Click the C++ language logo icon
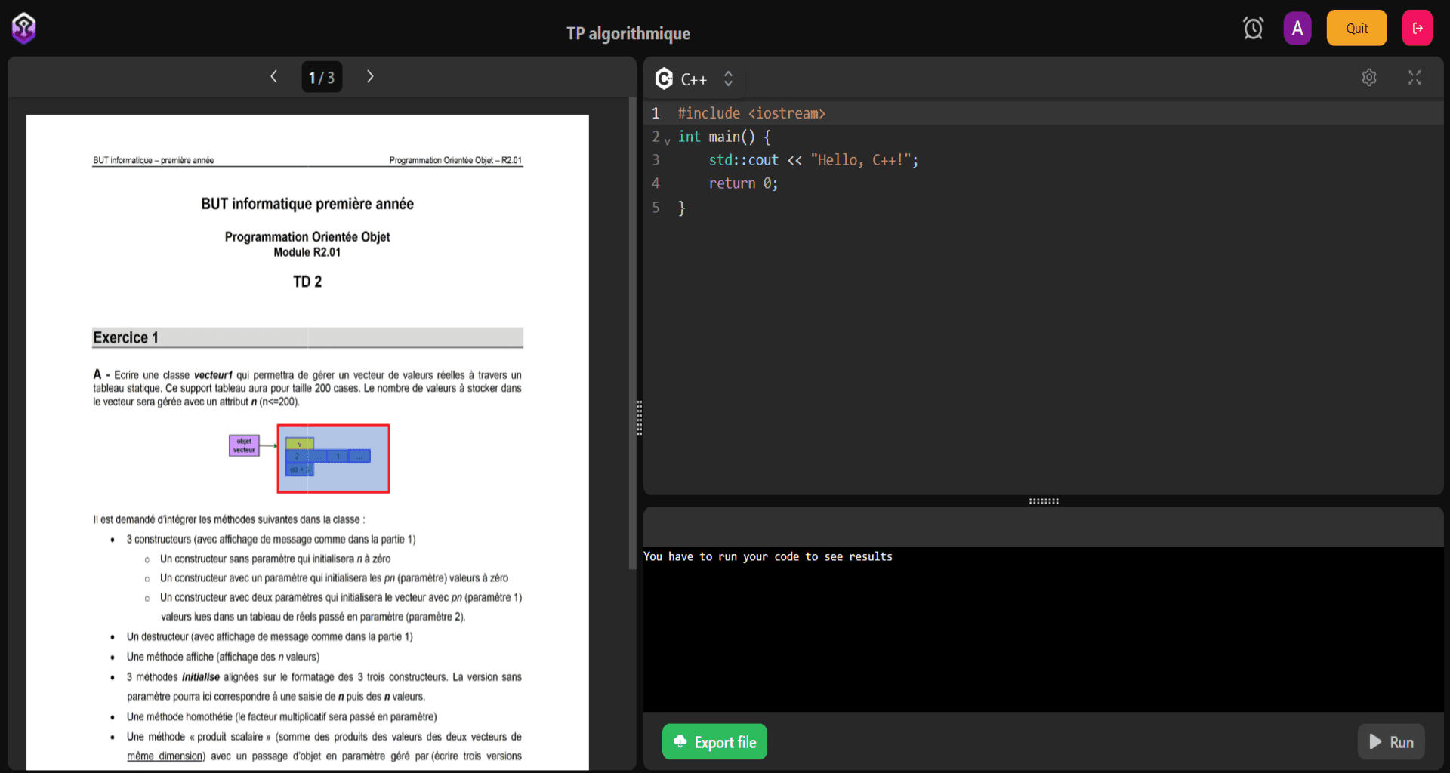1450x773 pixels. point(664,79)
